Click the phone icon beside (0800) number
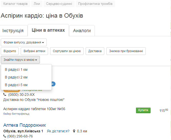Image resolution: width=171 pixels, height=140 pixels. click(x=5, y=95)
